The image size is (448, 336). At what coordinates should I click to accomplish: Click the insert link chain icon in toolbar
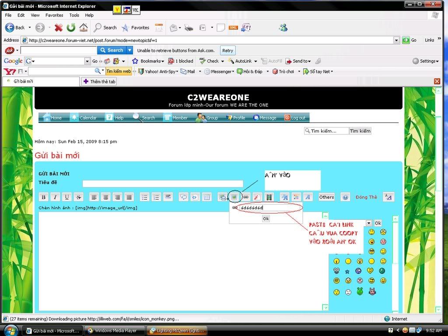pos(246,197)
